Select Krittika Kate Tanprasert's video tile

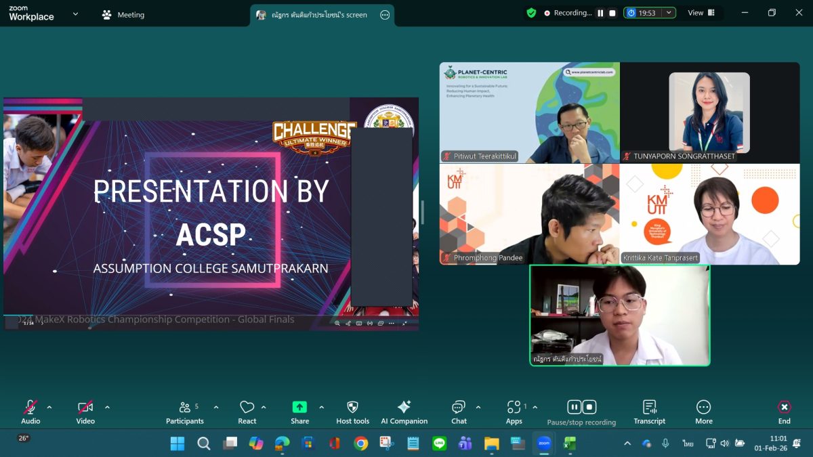pos(709,214)
